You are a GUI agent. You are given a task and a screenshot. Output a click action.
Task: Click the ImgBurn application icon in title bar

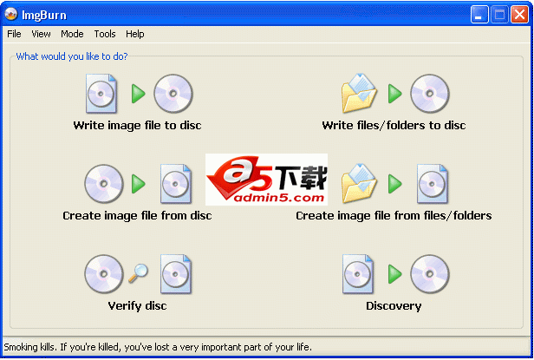[x=11, y=15]
